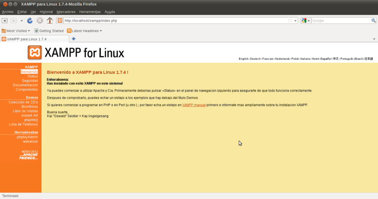Expand the URL bar history dropdown
The image size is (378, 199).
295,21
